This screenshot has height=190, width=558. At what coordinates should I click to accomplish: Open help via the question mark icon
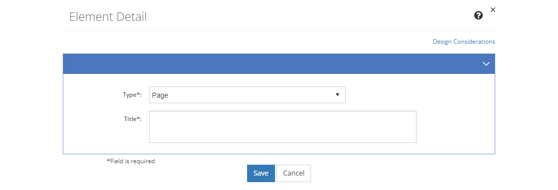point(479,15)
